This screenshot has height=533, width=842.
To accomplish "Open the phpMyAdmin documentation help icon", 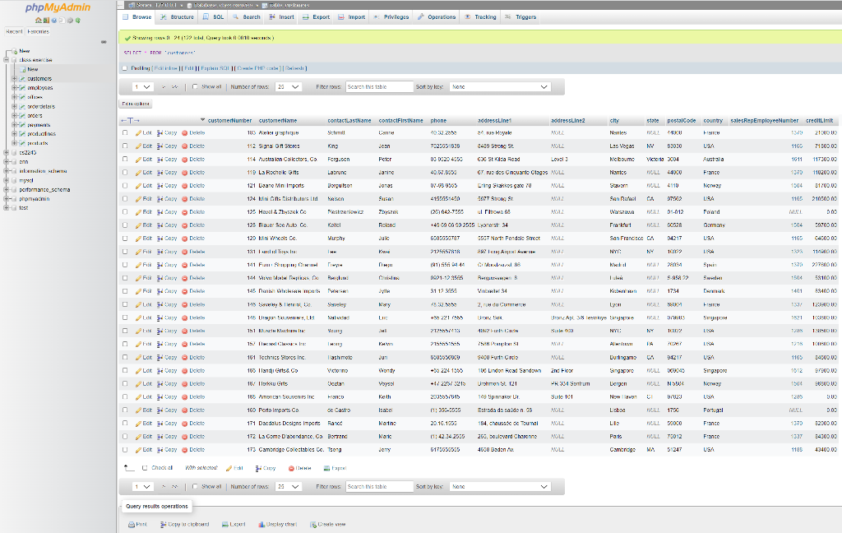I will coord(54,21).
